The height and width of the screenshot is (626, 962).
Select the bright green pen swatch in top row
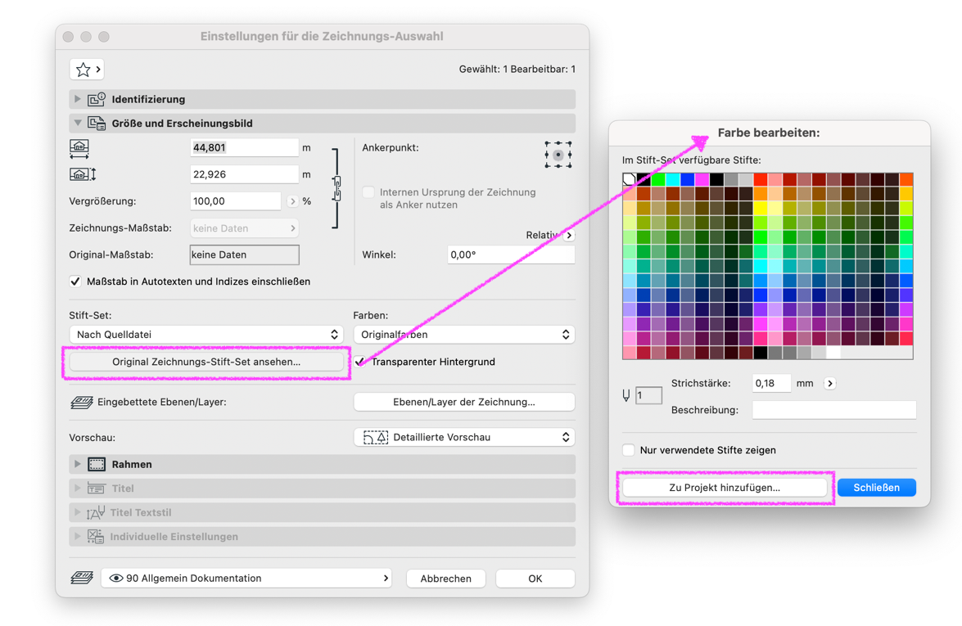(658, 179)
